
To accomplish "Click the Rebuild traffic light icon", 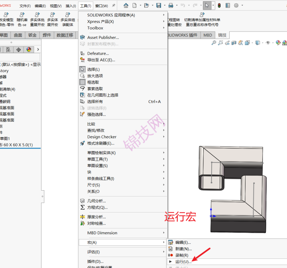I will 219,6.
